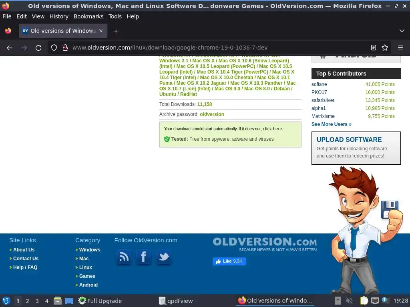The image size is (410, 307).
Task: Click the 'oldversion' archive password text
Action: coord(212,114)
